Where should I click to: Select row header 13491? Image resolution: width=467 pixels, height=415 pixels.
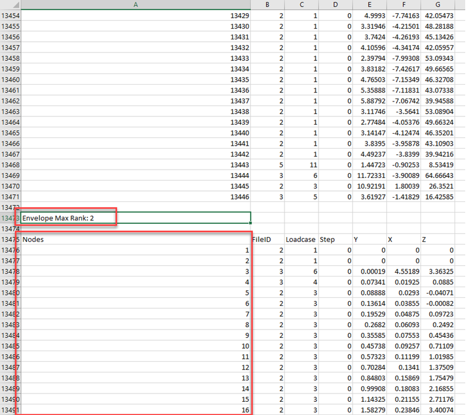point(10,410)
